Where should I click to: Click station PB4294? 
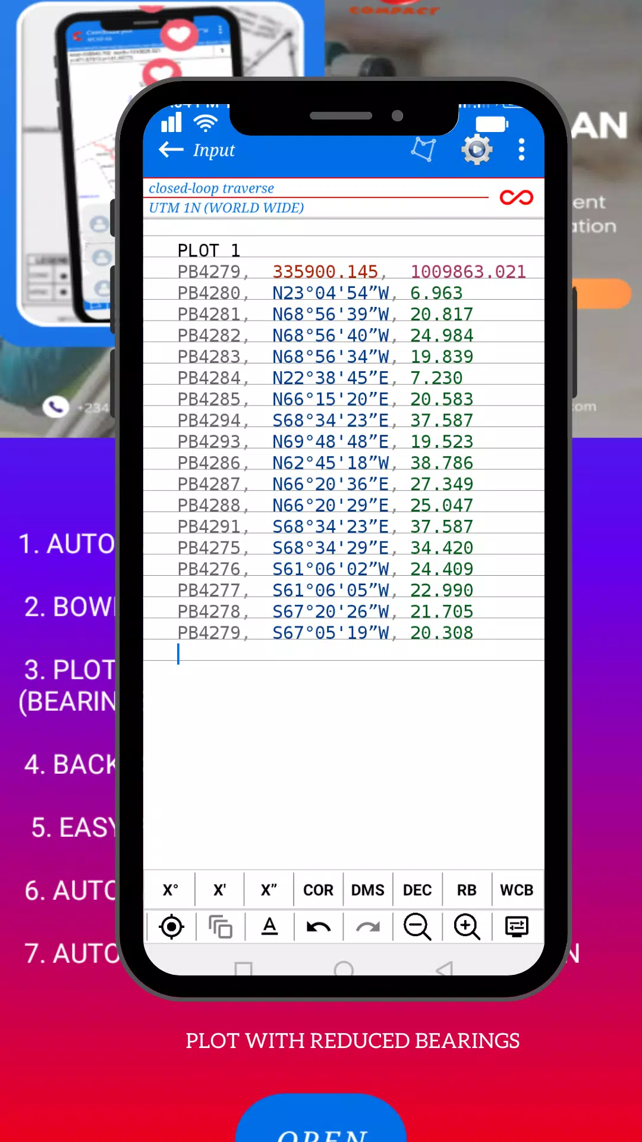pyautogui.click(x=209, y=421)
